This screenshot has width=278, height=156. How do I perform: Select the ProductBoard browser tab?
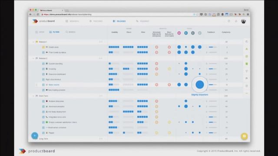tap(51, 10)
